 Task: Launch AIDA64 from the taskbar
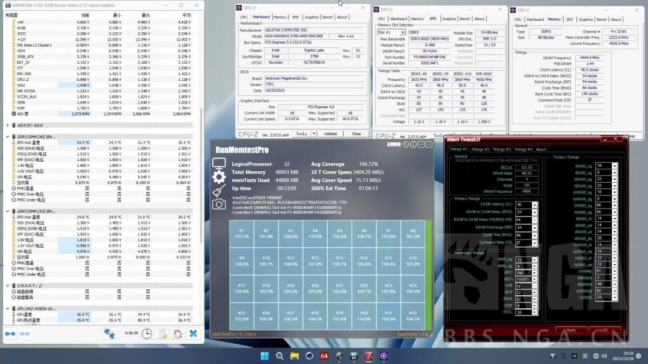click(x=323, y=358)
